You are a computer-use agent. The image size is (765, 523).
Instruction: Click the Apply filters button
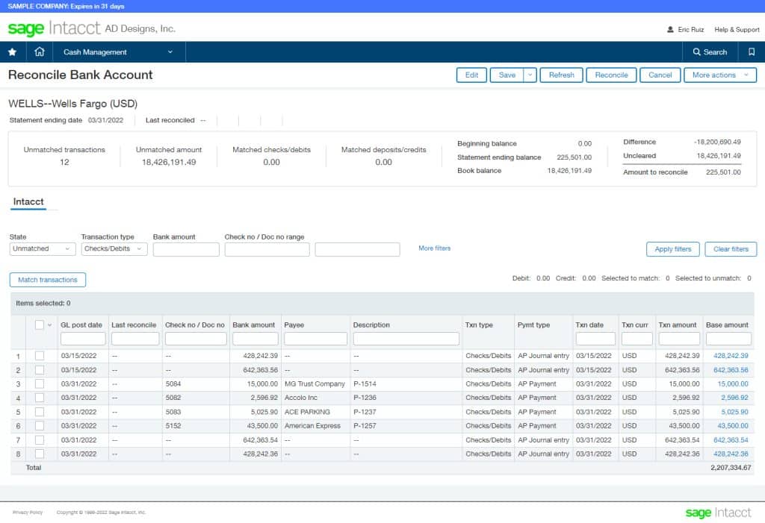(x=672, y=249)
